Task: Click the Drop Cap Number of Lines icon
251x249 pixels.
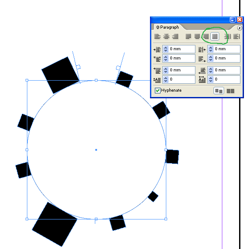Action: 157,80
